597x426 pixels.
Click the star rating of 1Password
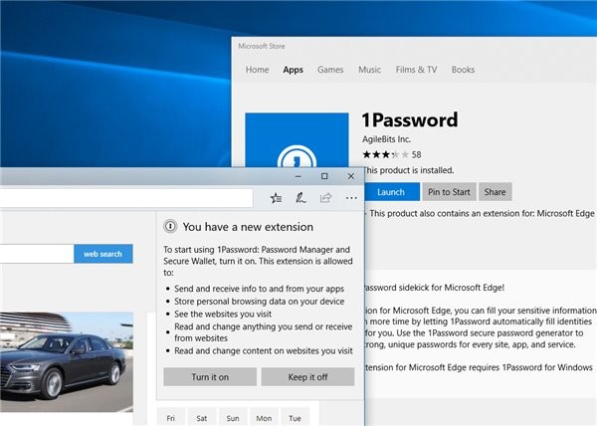[x=386, y=154]
